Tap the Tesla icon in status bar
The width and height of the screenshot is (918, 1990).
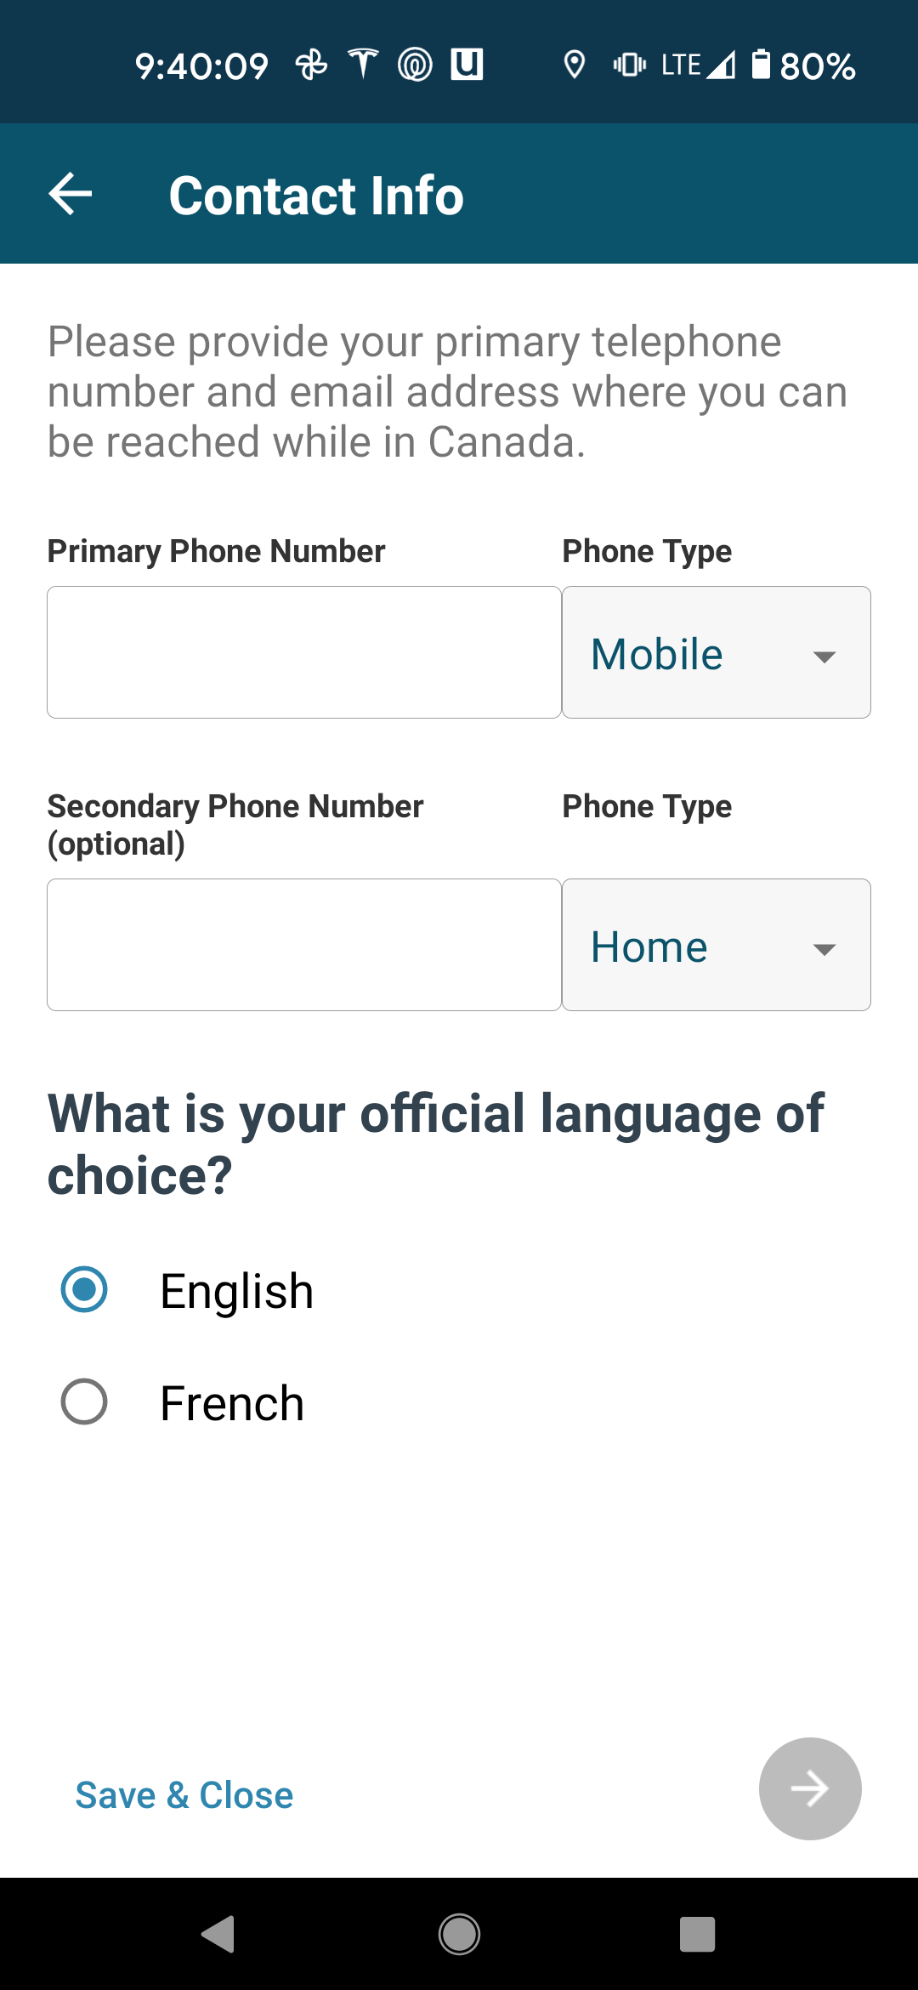coord(363,65)
